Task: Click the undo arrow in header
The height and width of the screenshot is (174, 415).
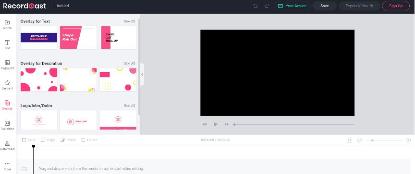Action: [x=256, y=6]
